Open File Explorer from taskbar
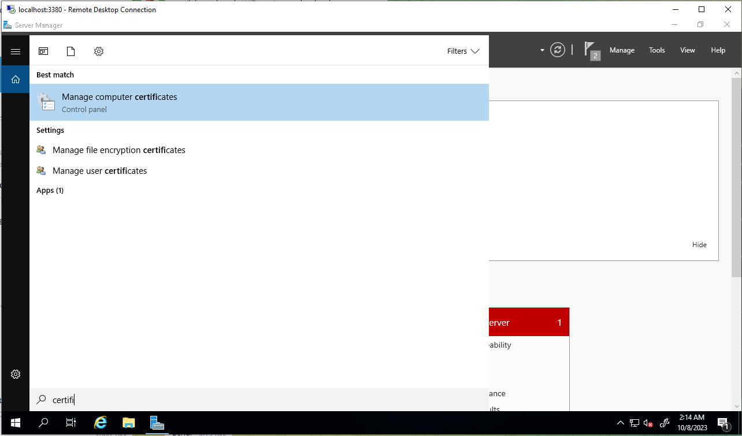The image size is (742, 436). [128, 423]
